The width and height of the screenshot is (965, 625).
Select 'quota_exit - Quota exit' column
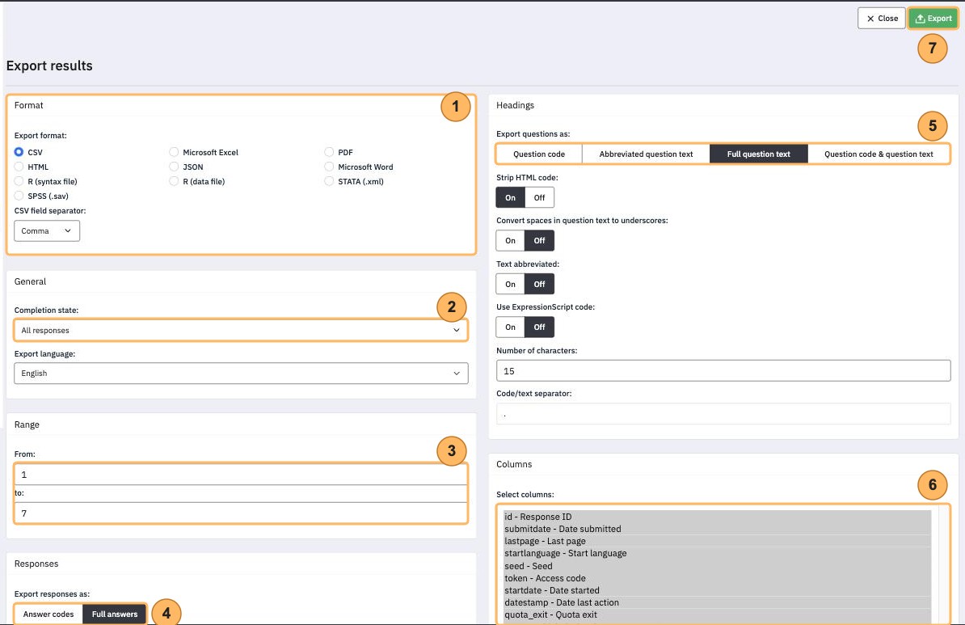click(717, 614)
